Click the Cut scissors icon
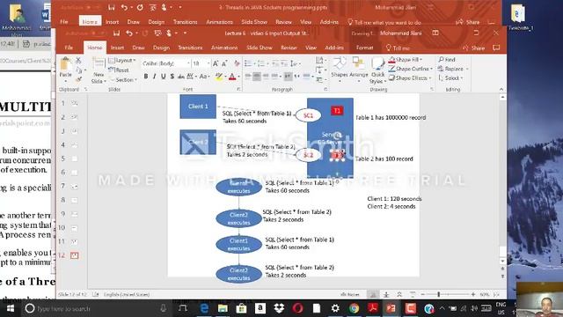This screenshot has height=317, width=563. tap(78, 61)
